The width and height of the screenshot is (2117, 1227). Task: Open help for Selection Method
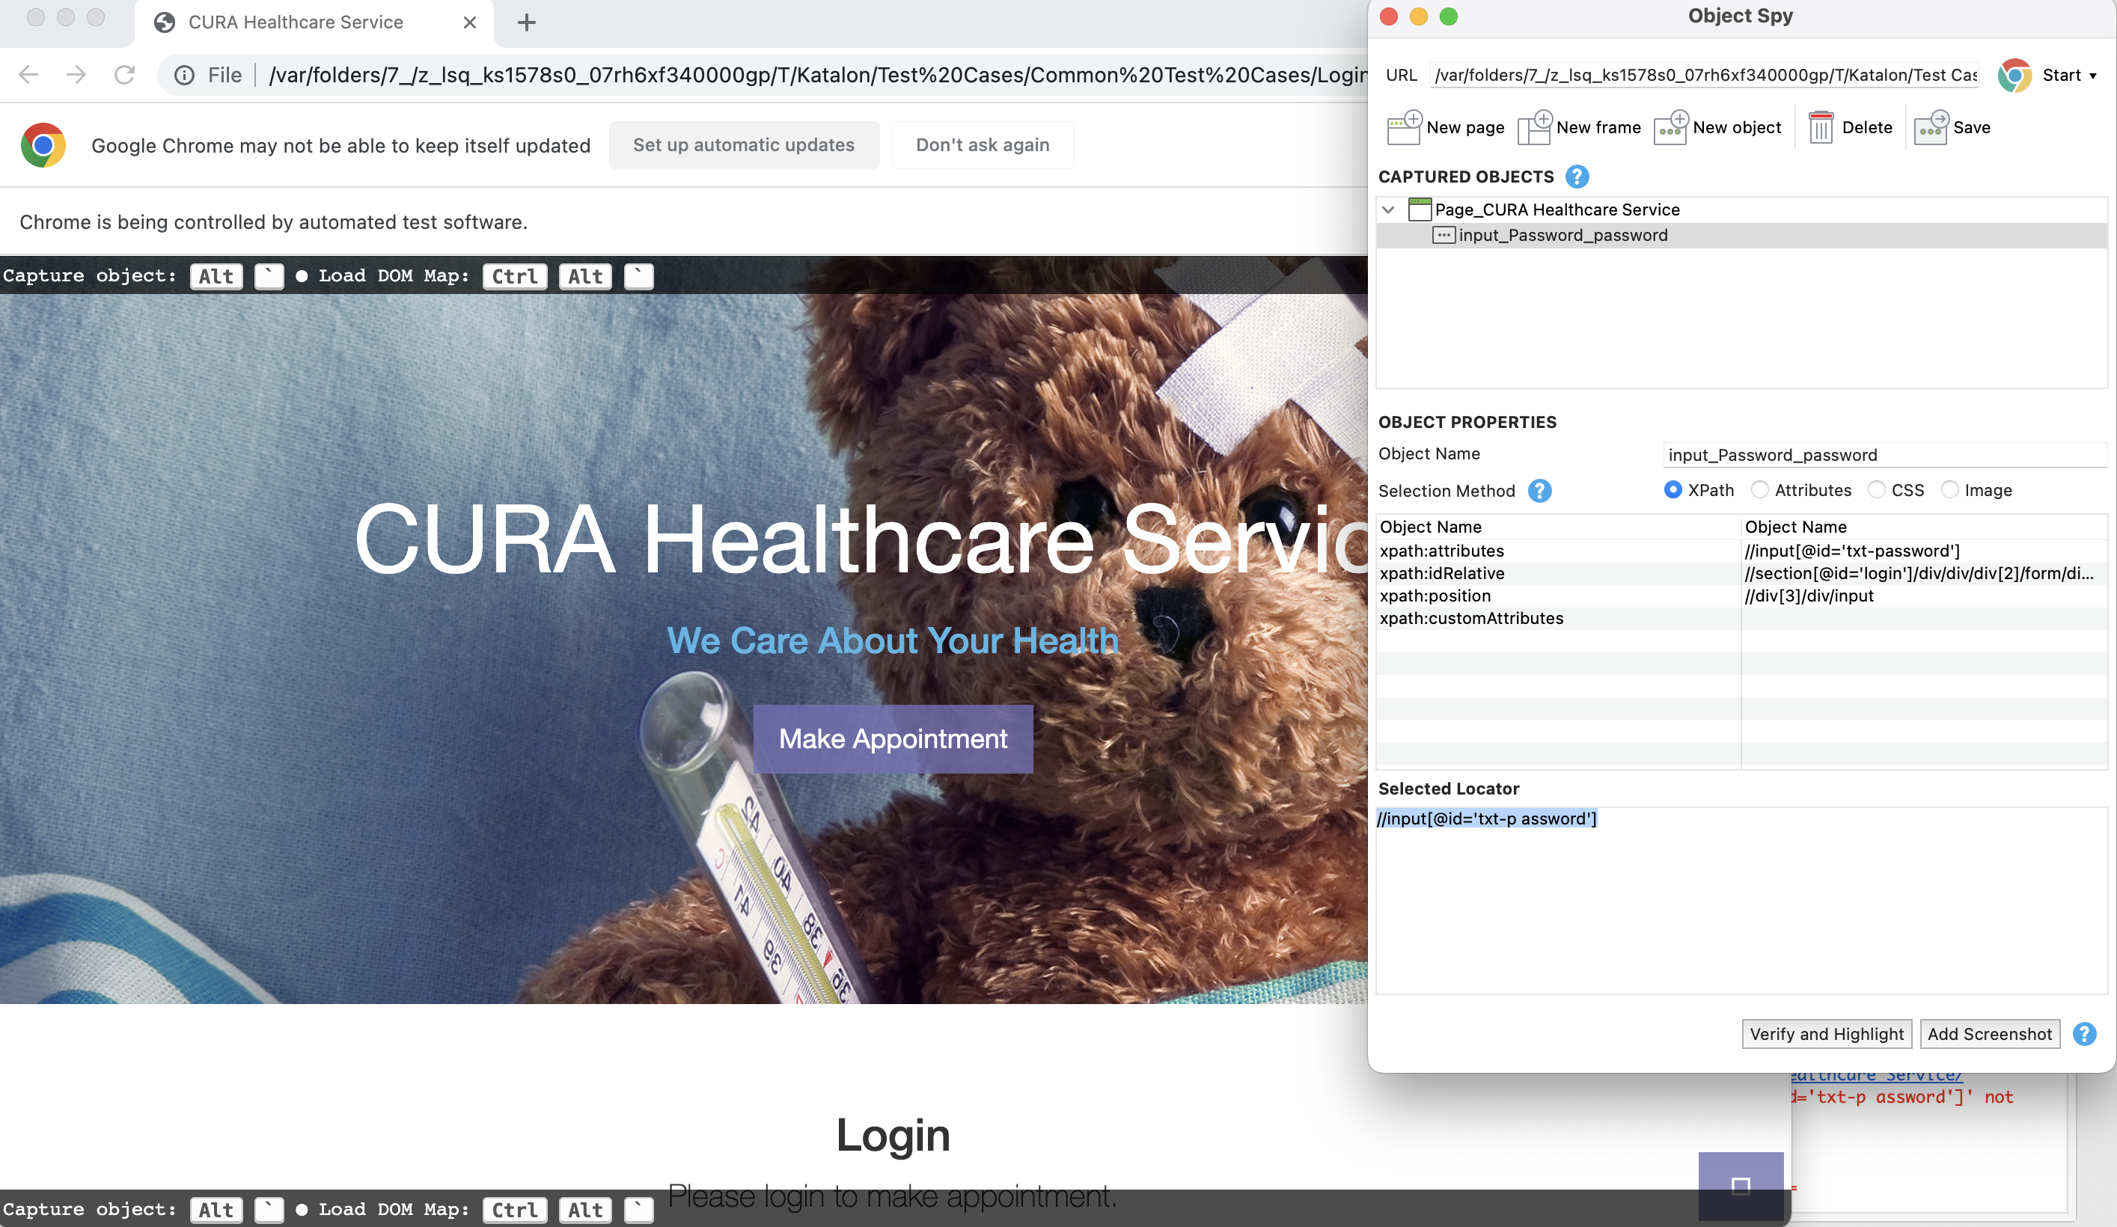(1539, 491)
